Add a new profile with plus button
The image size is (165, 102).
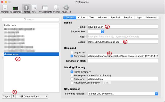click(13, 96)
